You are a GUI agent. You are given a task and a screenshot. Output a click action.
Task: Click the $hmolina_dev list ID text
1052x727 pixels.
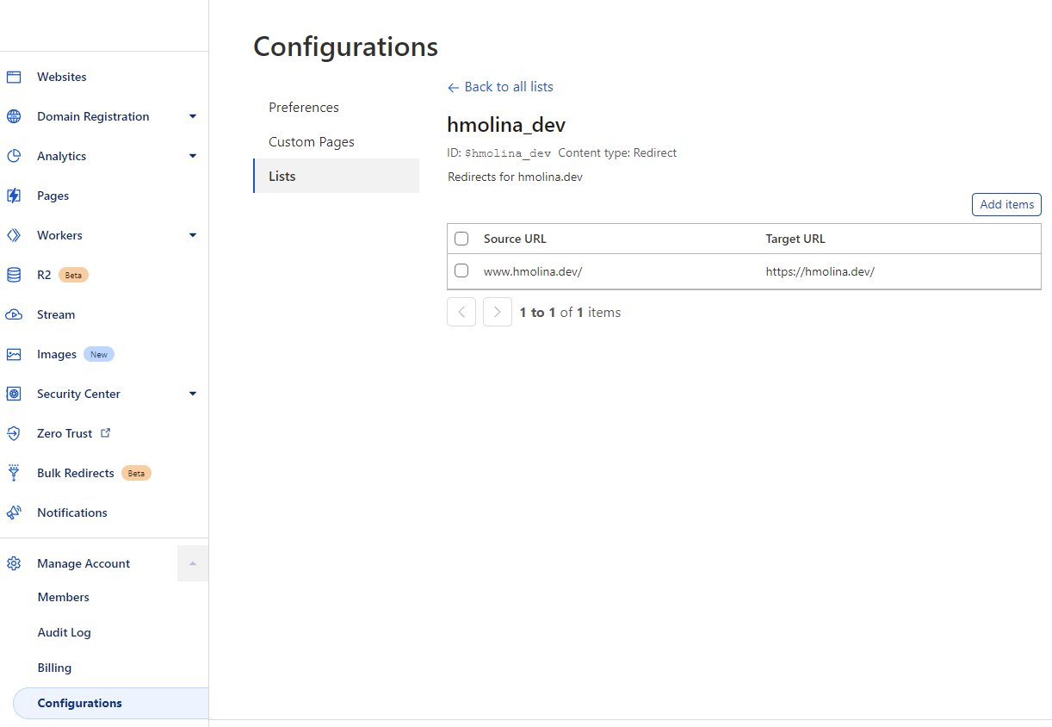pos(508,153)
